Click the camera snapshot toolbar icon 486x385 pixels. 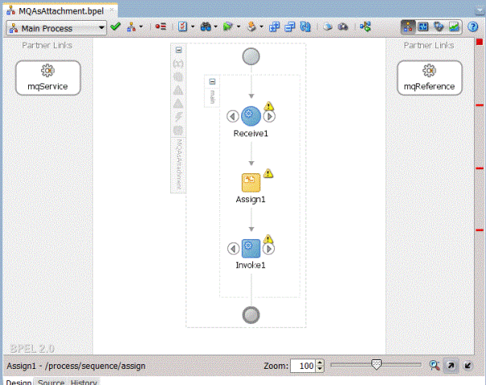point(343,27)
